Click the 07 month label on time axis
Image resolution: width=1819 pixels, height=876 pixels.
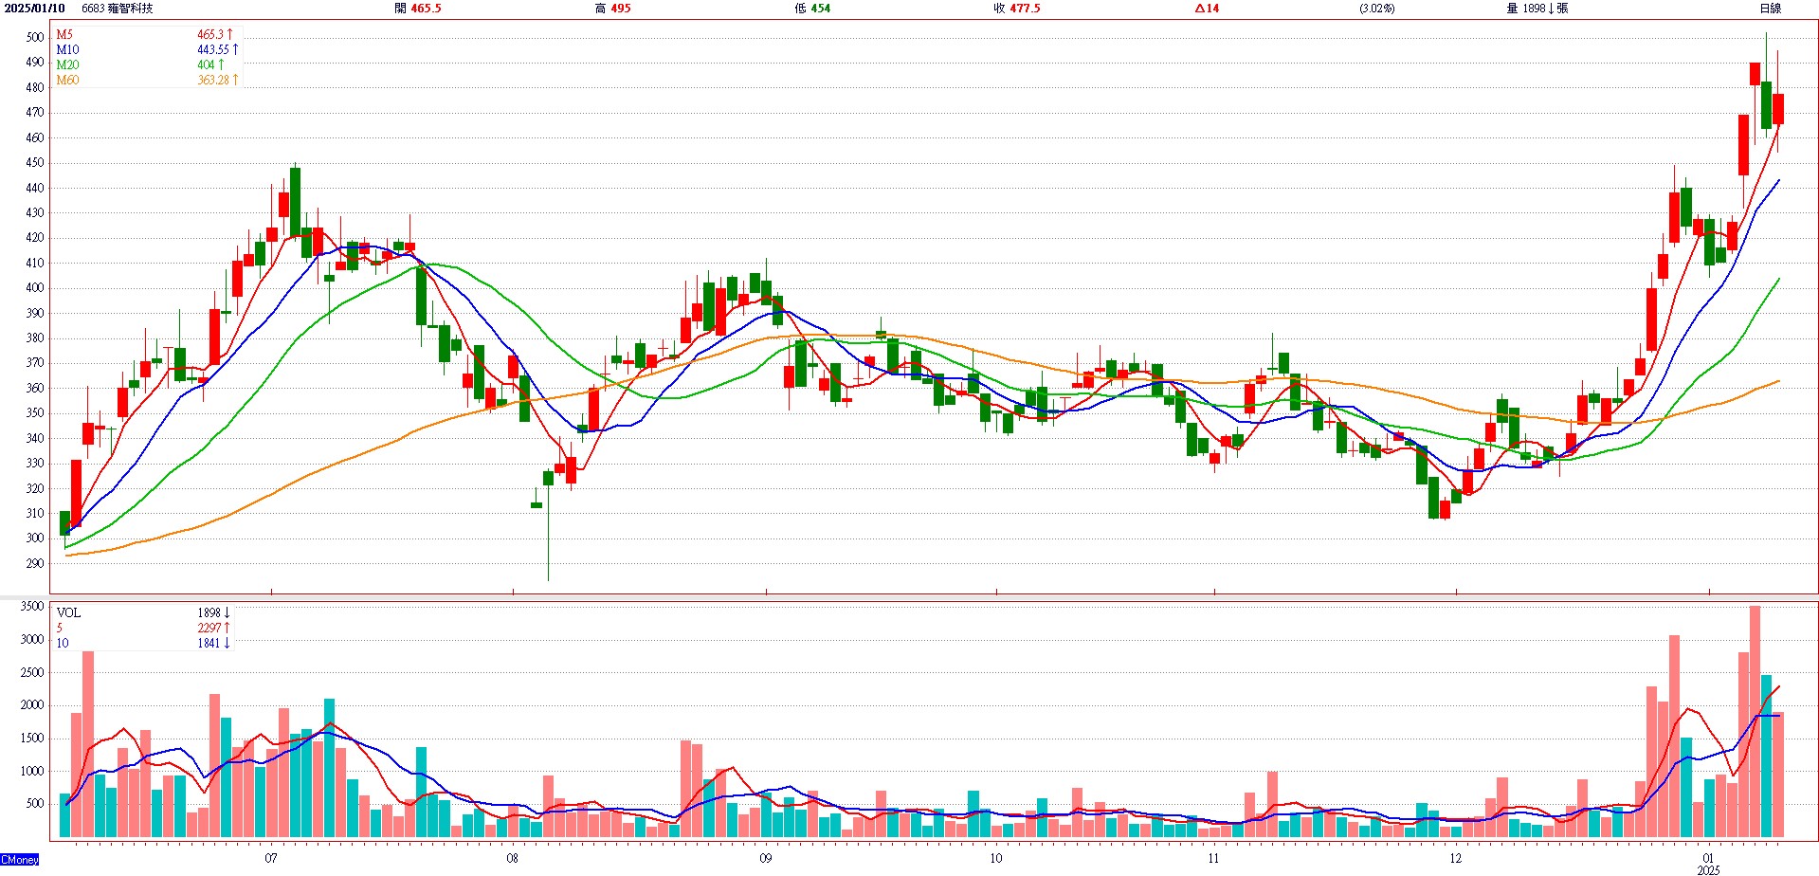(x=271, y=858)
